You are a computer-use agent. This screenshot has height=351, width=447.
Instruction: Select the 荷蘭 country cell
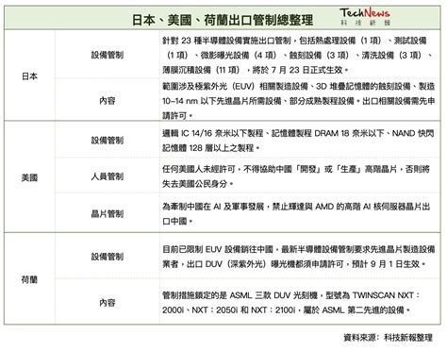click(x=29, y=279)
